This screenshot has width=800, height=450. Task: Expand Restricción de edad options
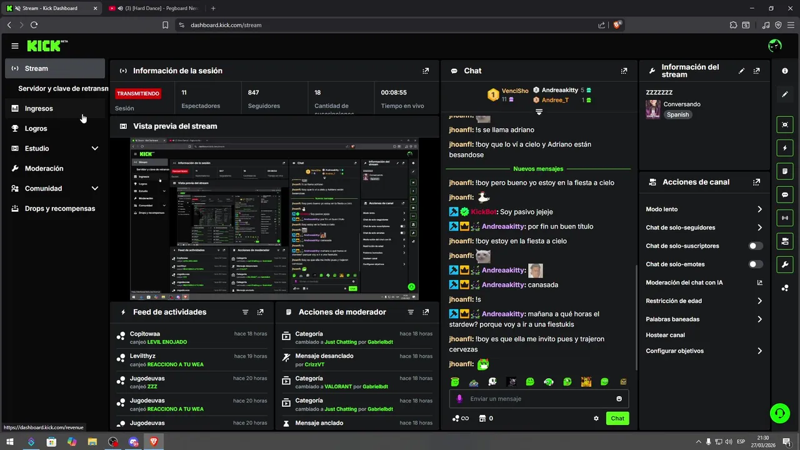759,301
